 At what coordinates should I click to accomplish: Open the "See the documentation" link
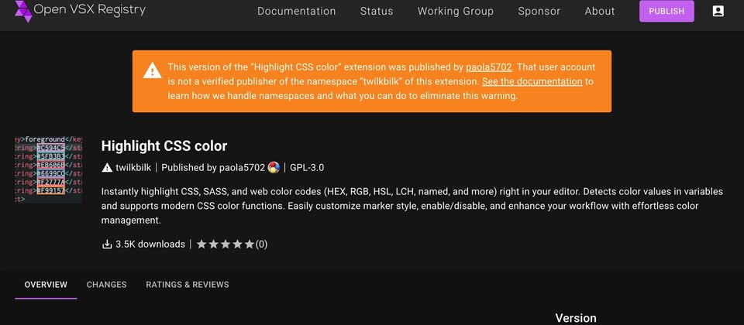click(x=532, y=81)
